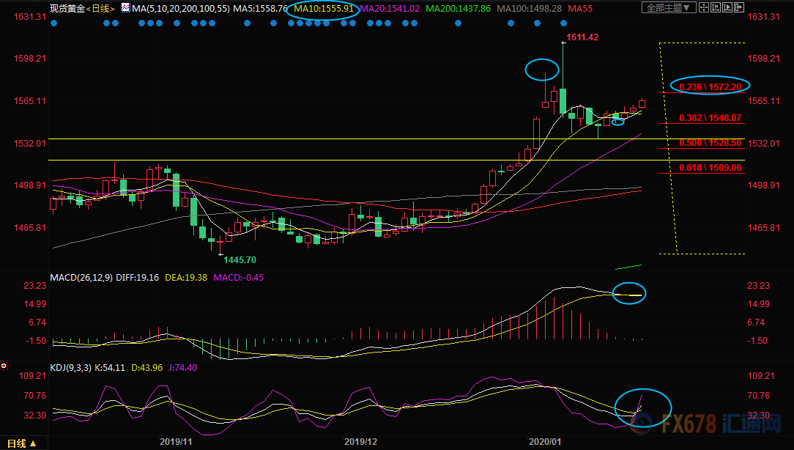Viewport: 794px width, 450px height.
Task: Click the DEA:19.38 value
Action: click(x=186, y=278)
